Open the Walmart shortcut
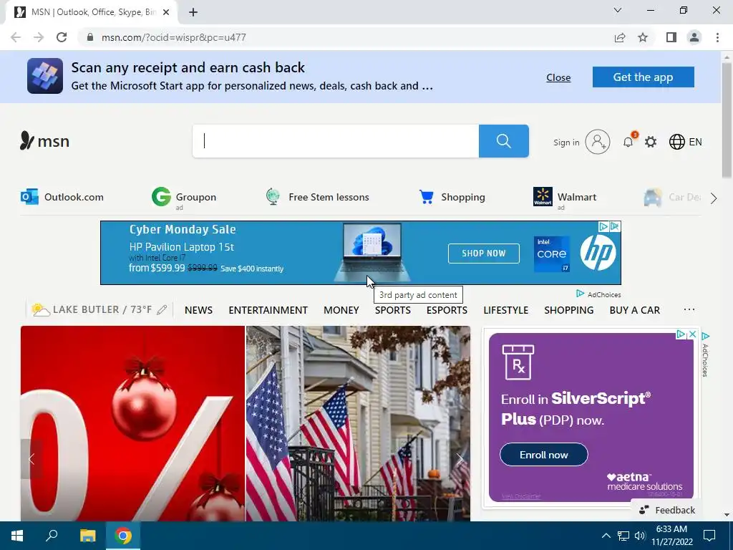Image resolution: width=733 pixels, height=550 pixels. click(564, 197)
